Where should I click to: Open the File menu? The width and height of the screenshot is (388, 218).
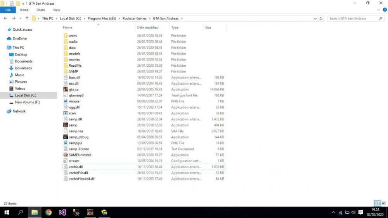coord(8,10)
